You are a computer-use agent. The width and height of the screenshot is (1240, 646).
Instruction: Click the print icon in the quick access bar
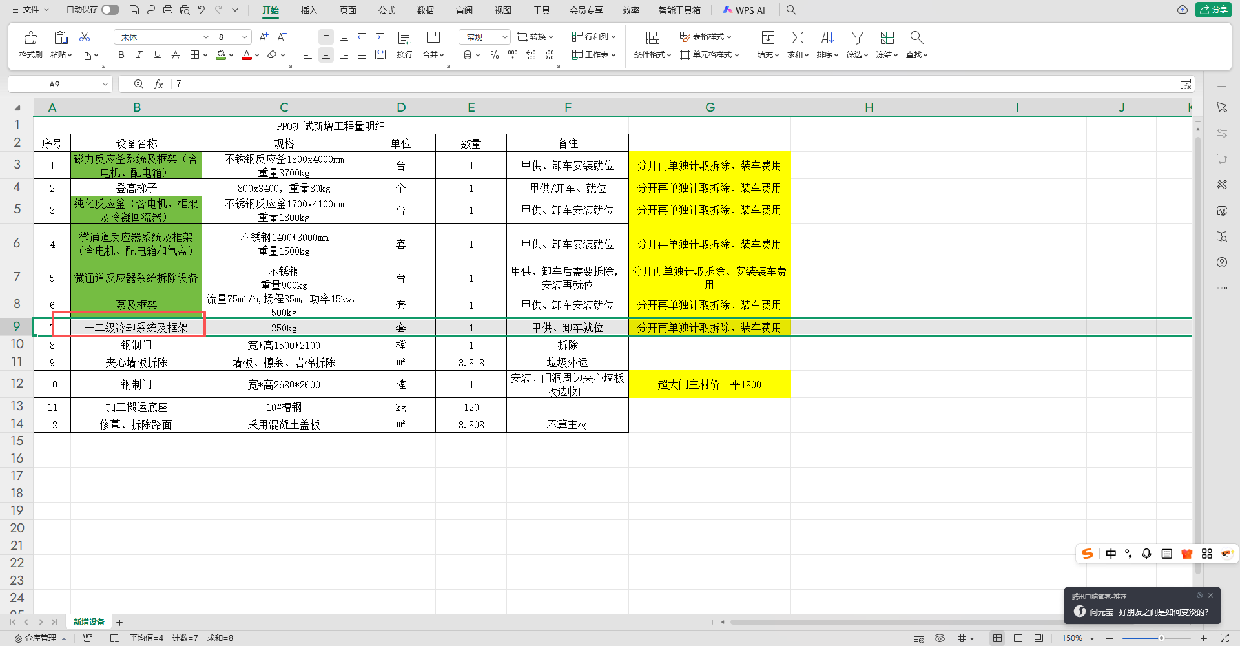click(x=168, y=10)
